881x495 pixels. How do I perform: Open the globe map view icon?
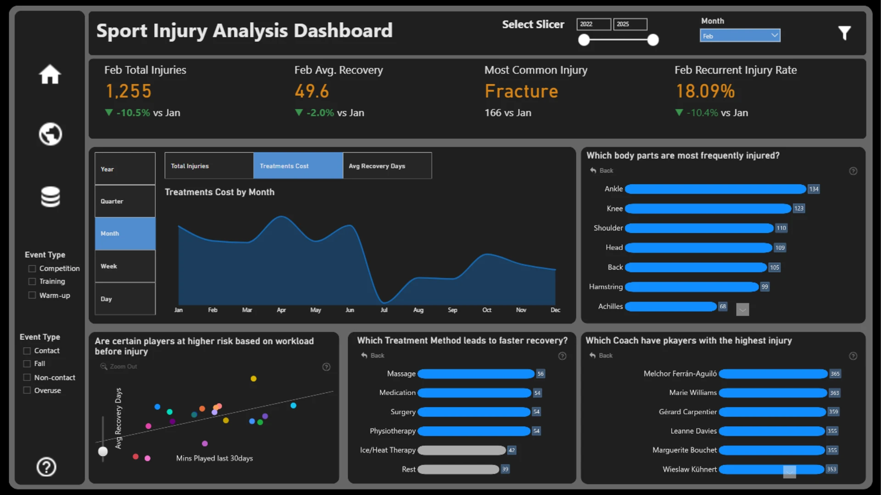[50, 134]
